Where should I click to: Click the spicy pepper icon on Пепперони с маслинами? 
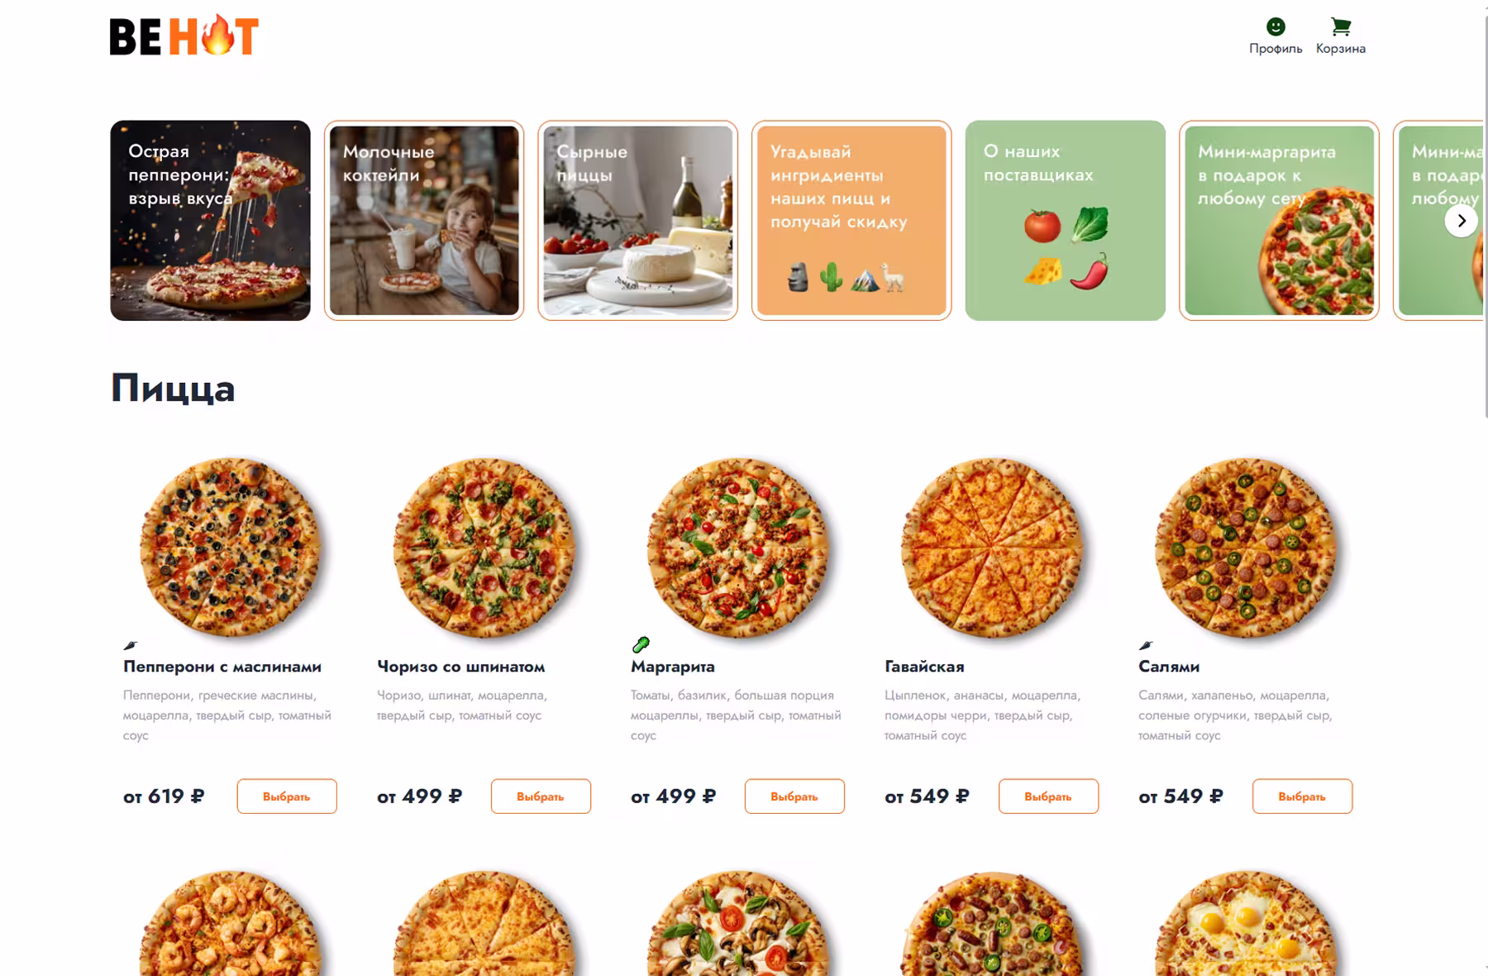click(x=131, y=644)
